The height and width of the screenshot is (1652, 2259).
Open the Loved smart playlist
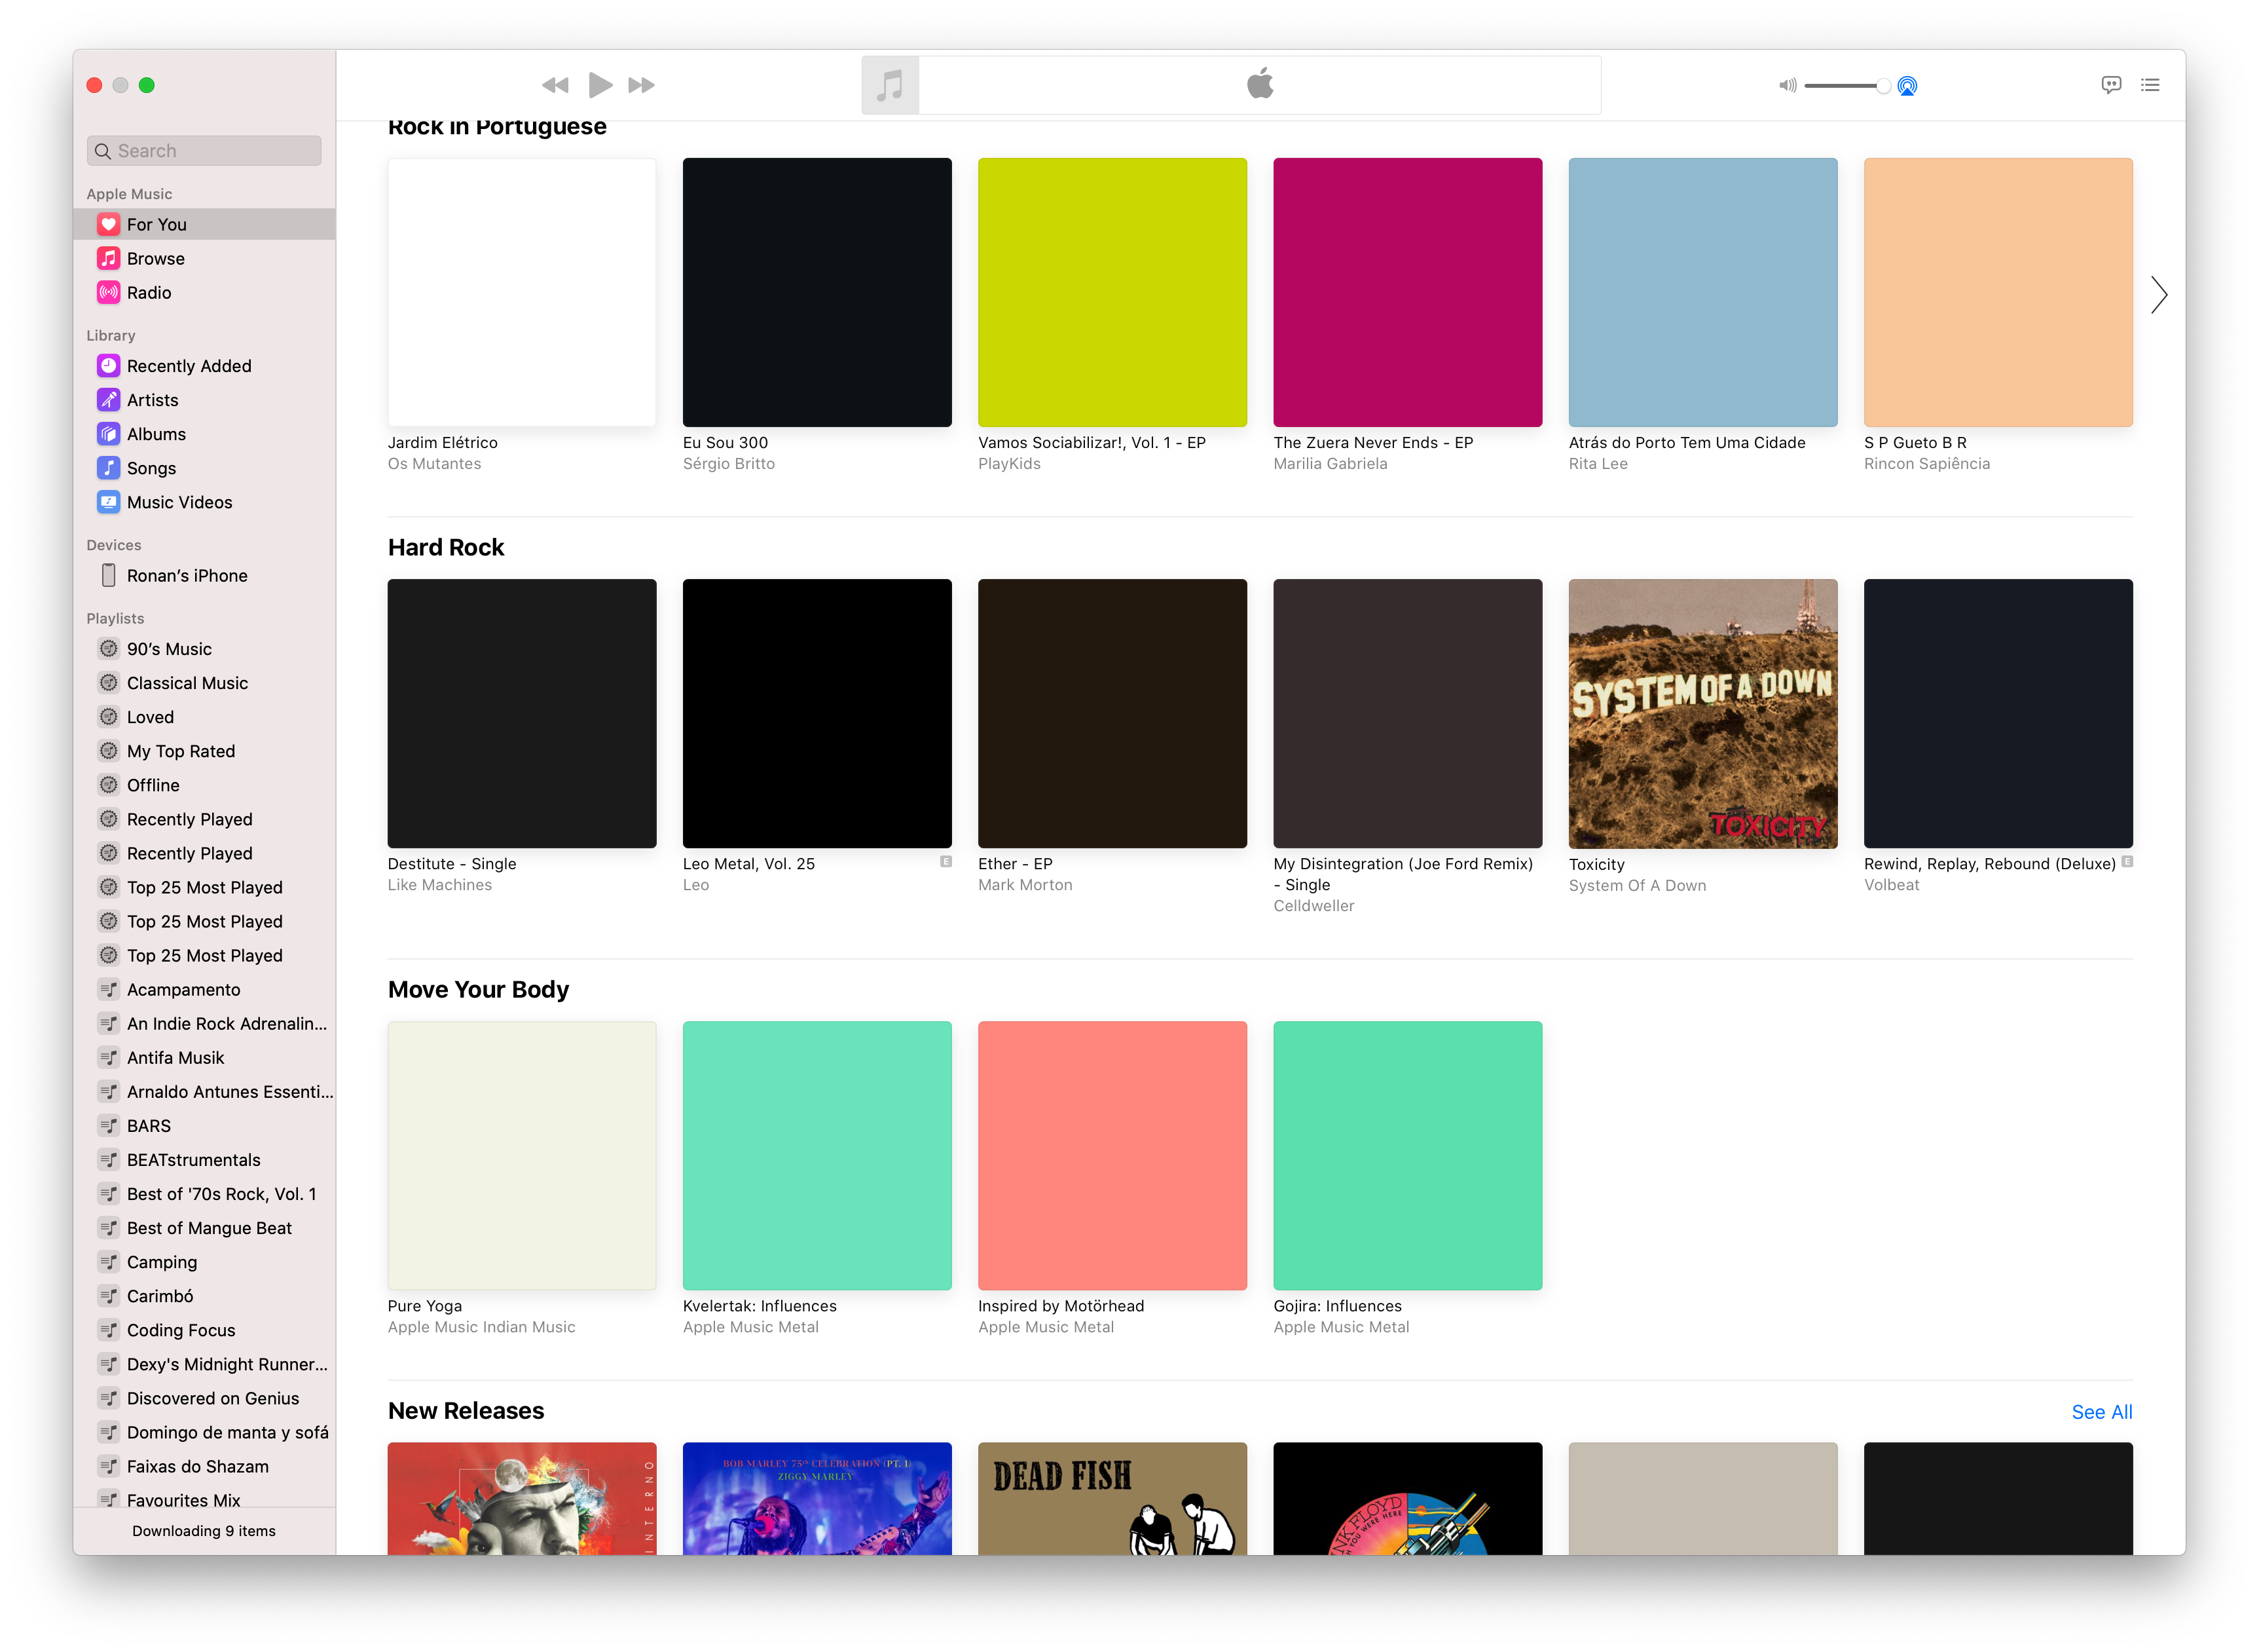point(150,717)
